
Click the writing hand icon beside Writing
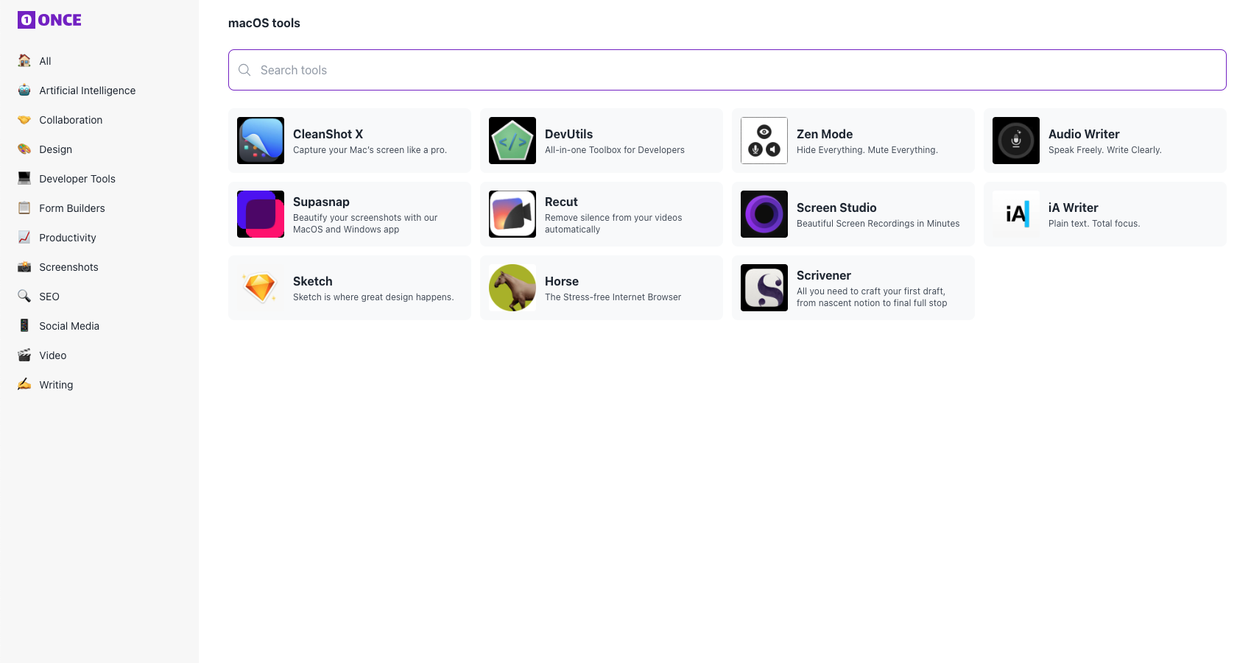(x=24, y=384)
